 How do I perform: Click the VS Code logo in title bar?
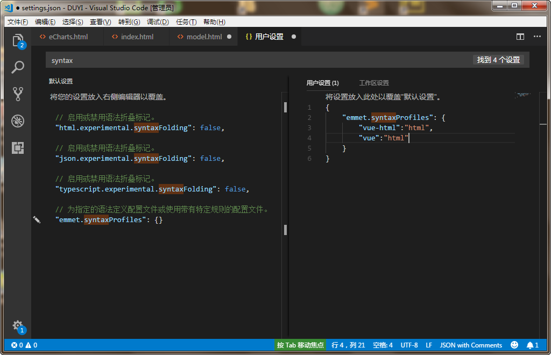[x=9, y=8]
